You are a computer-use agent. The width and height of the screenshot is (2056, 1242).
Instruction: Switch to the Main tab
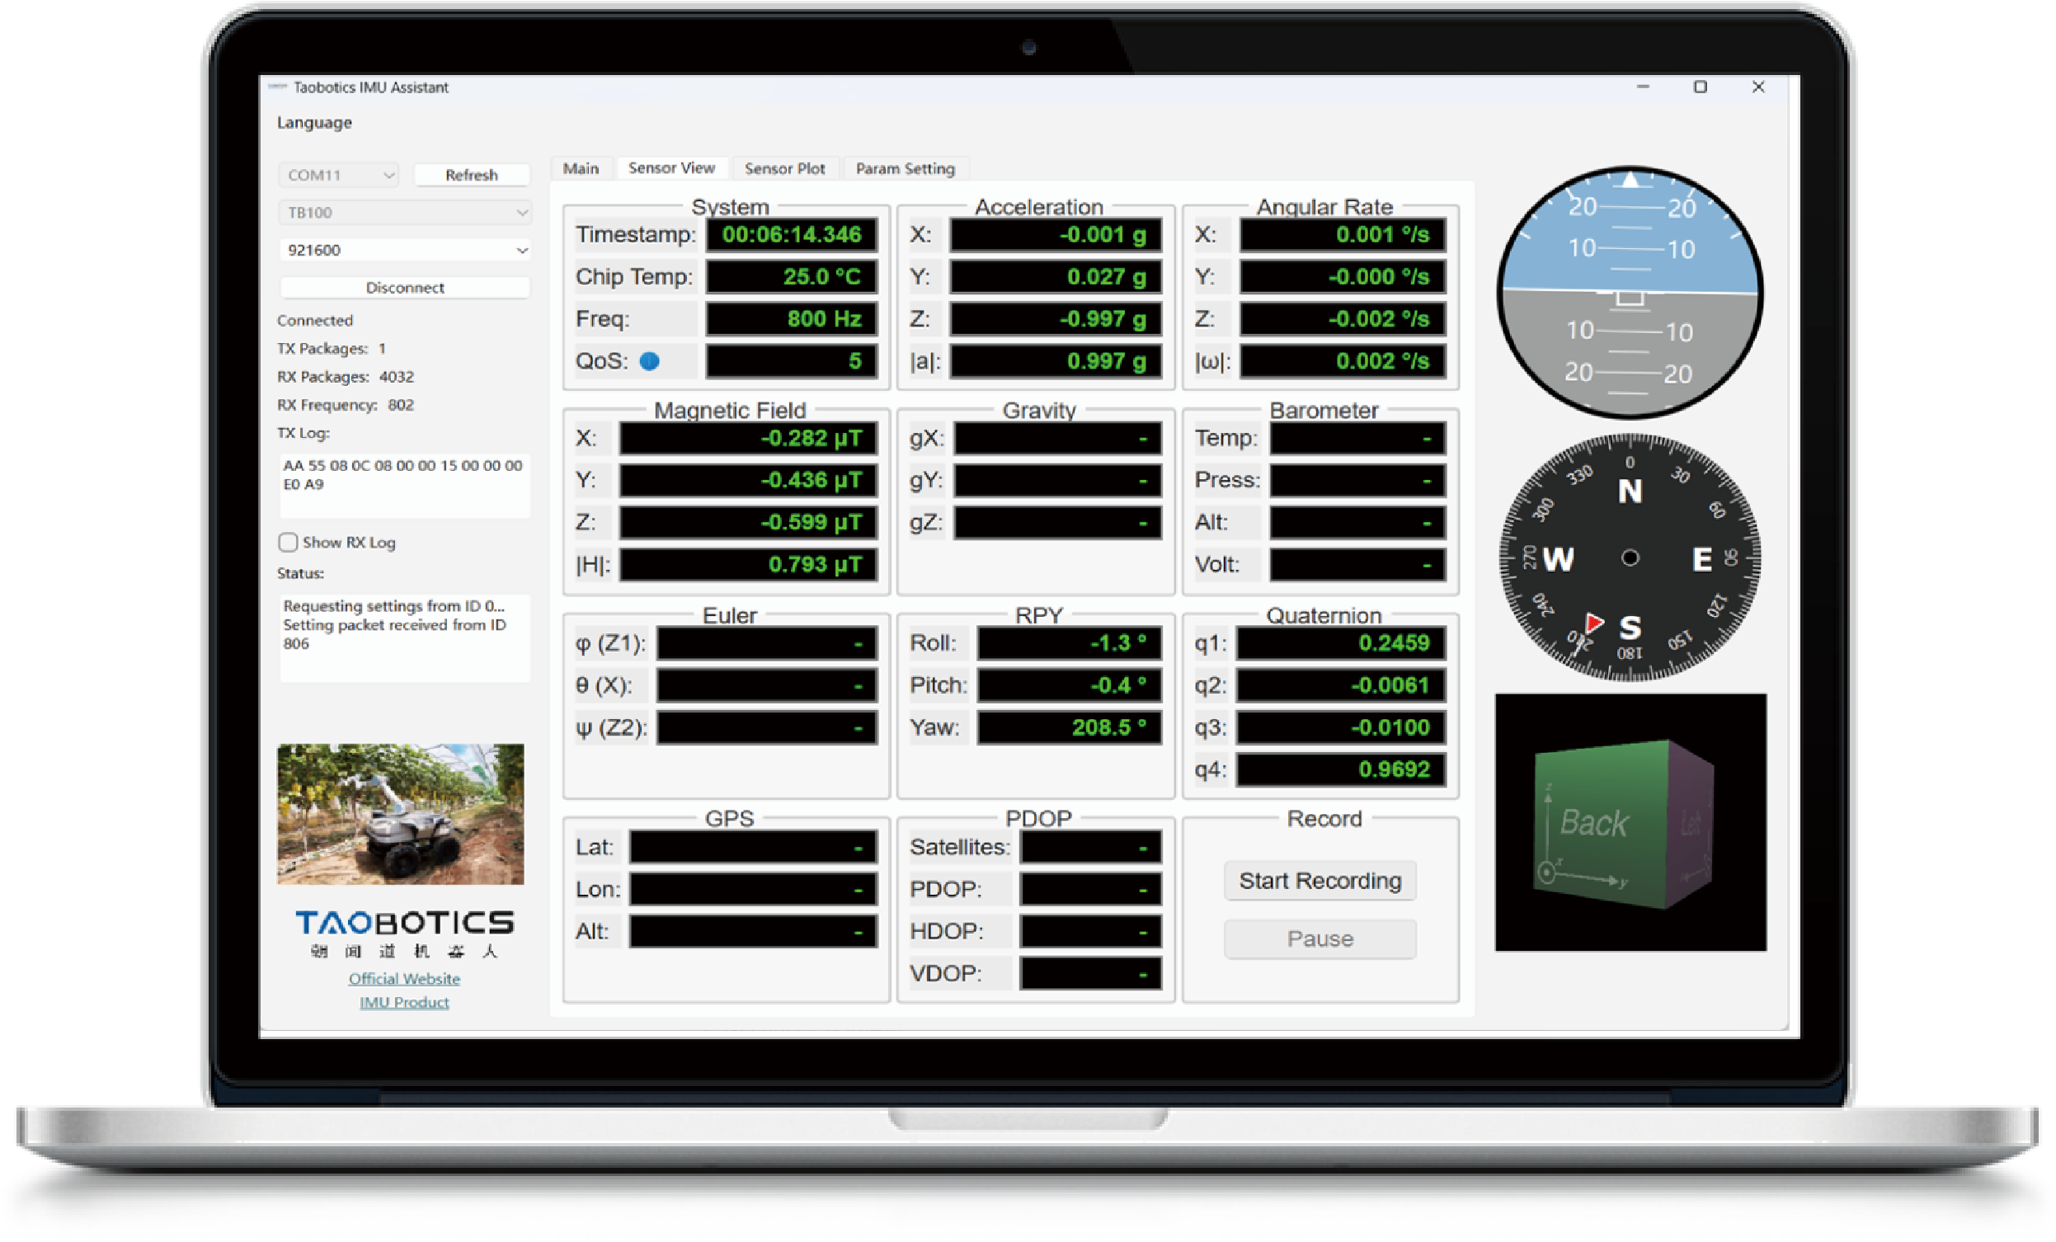[581, 168]
